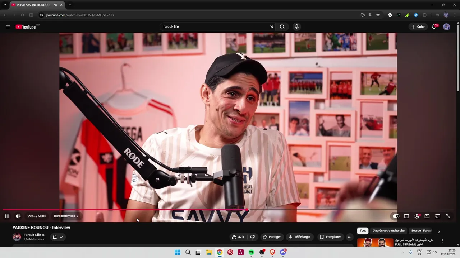Show more filter chips arrow
Image resolution: width=460 pixels, height=258 pixels.
[x=438, y=231]
